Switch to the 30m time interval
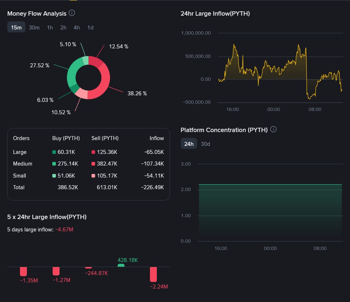Viewport: 350px width, 302px height. pyautogui.click(x=34, y=28)
